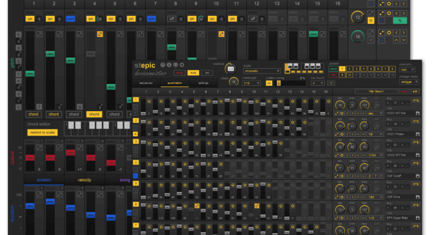Click the dice icon on step 10
The image size is (433, 235).
tap(221, 34)
